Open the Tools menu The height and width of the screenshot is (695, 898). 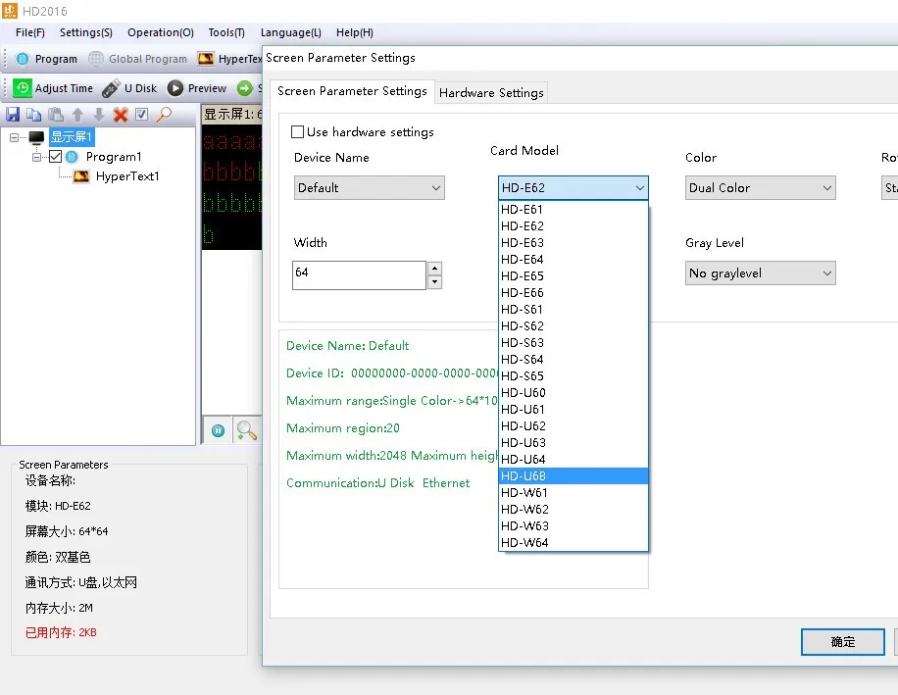tap(226, 32)
